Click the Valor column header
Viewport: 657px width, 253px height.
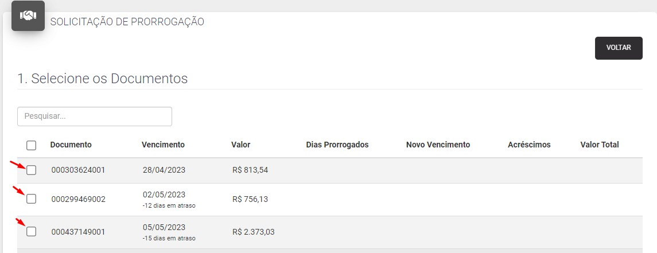240,145
